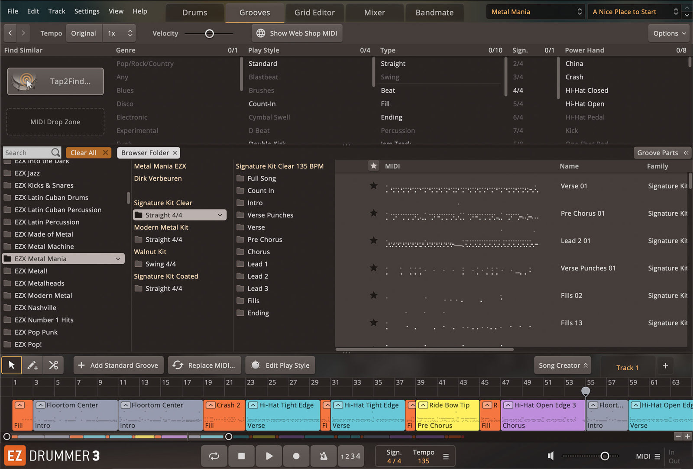
Task: Click the search magnifier icon
Action: tap(55, 152)
